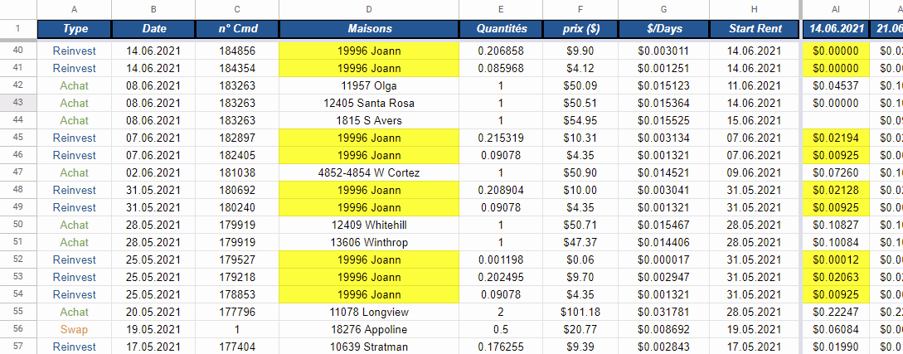Click the row 43 header
The width and height of the screenshot is (903, 354).
click(x=18, y=103)
